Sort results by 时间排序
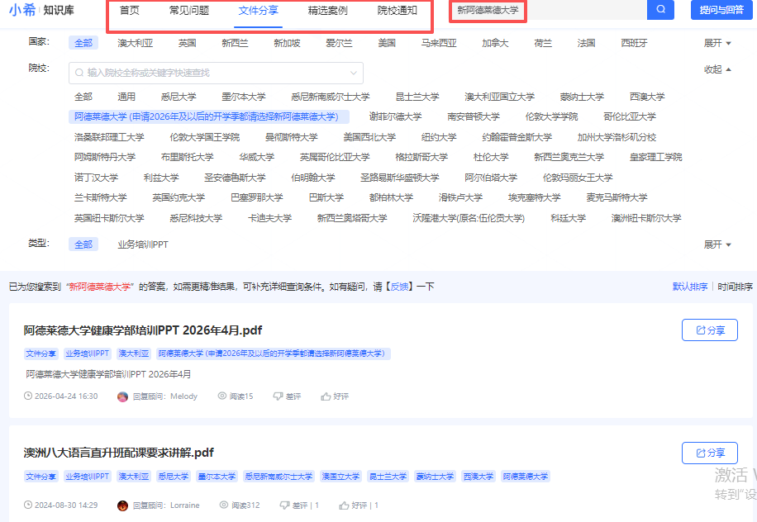 coord(735,287)
